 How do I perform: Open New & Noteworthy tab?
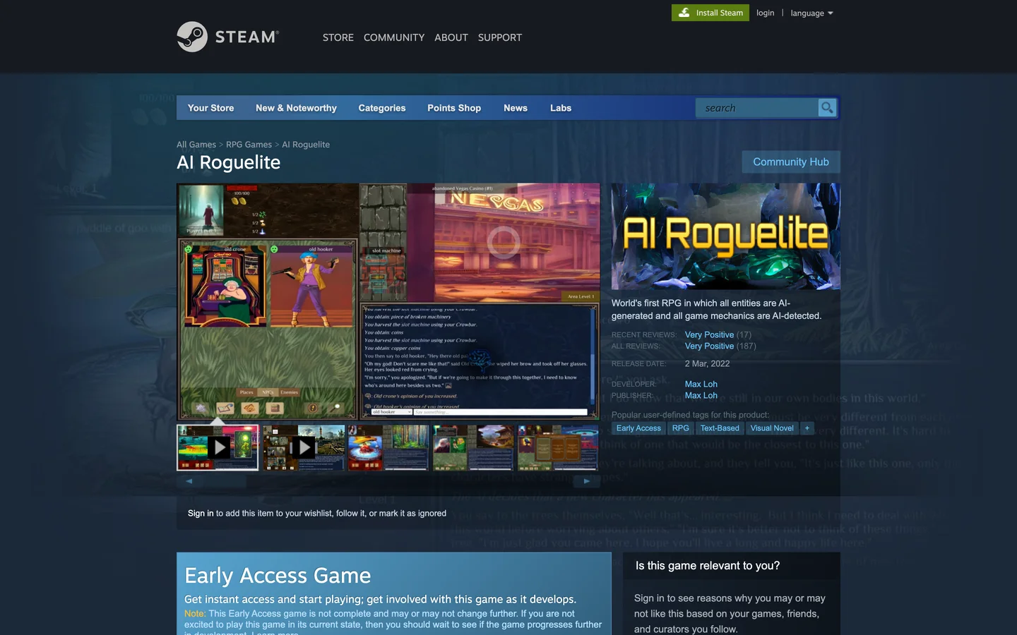(x=296, y=108)
